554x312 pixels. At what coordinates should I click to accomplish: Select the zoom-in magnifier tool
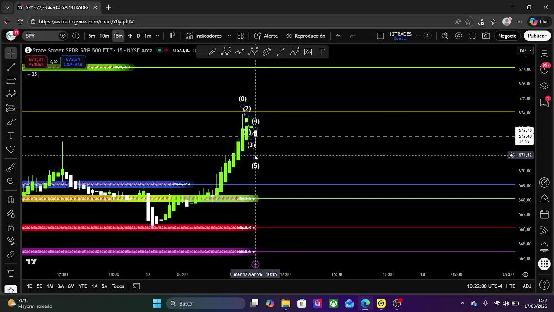(x=11, y=182)
